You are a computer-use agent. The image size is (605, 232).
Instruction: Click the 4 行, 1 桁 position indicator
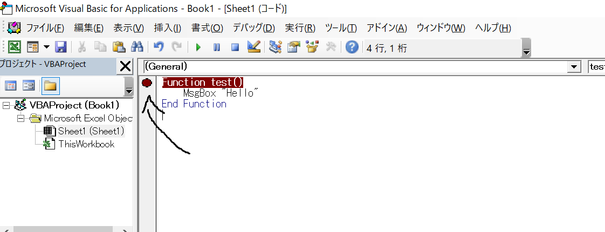(x=387, y=48)
